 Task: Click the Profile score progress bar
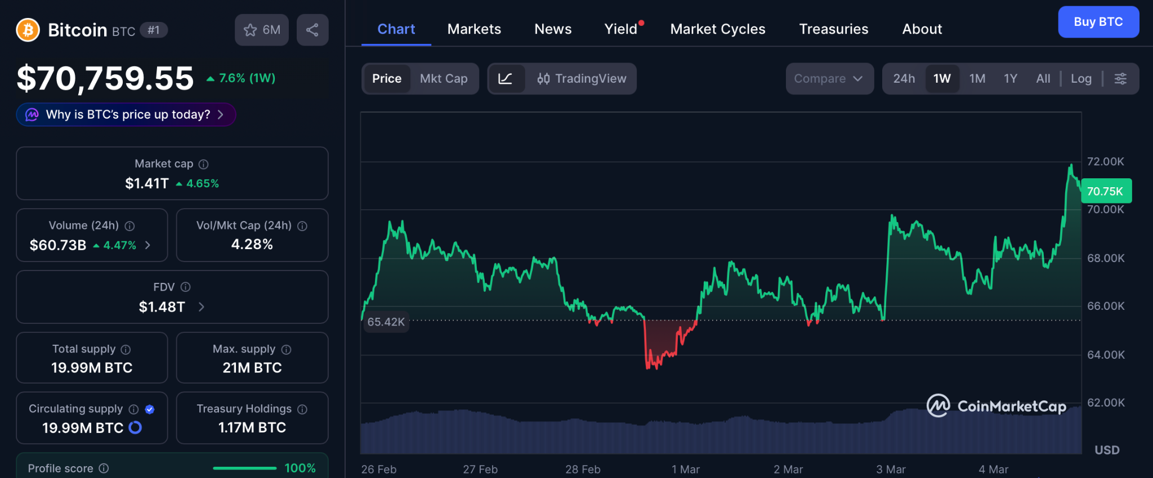pyautogui.click(x=244, y=468)
